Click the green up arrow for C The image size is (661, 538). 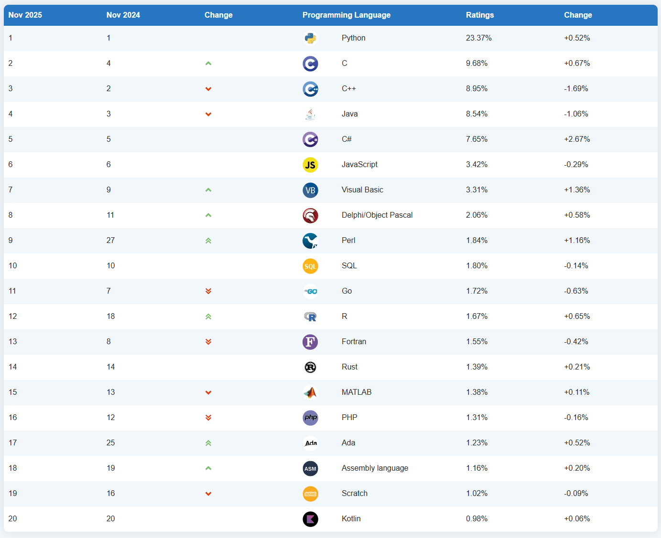click(x=208, y=63)
